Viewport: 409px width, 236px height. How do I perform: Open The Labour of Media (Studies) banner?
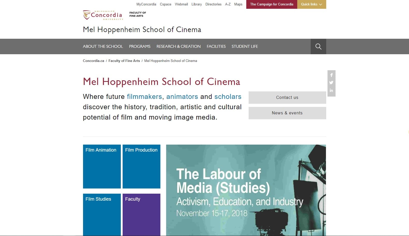[246, 190]
